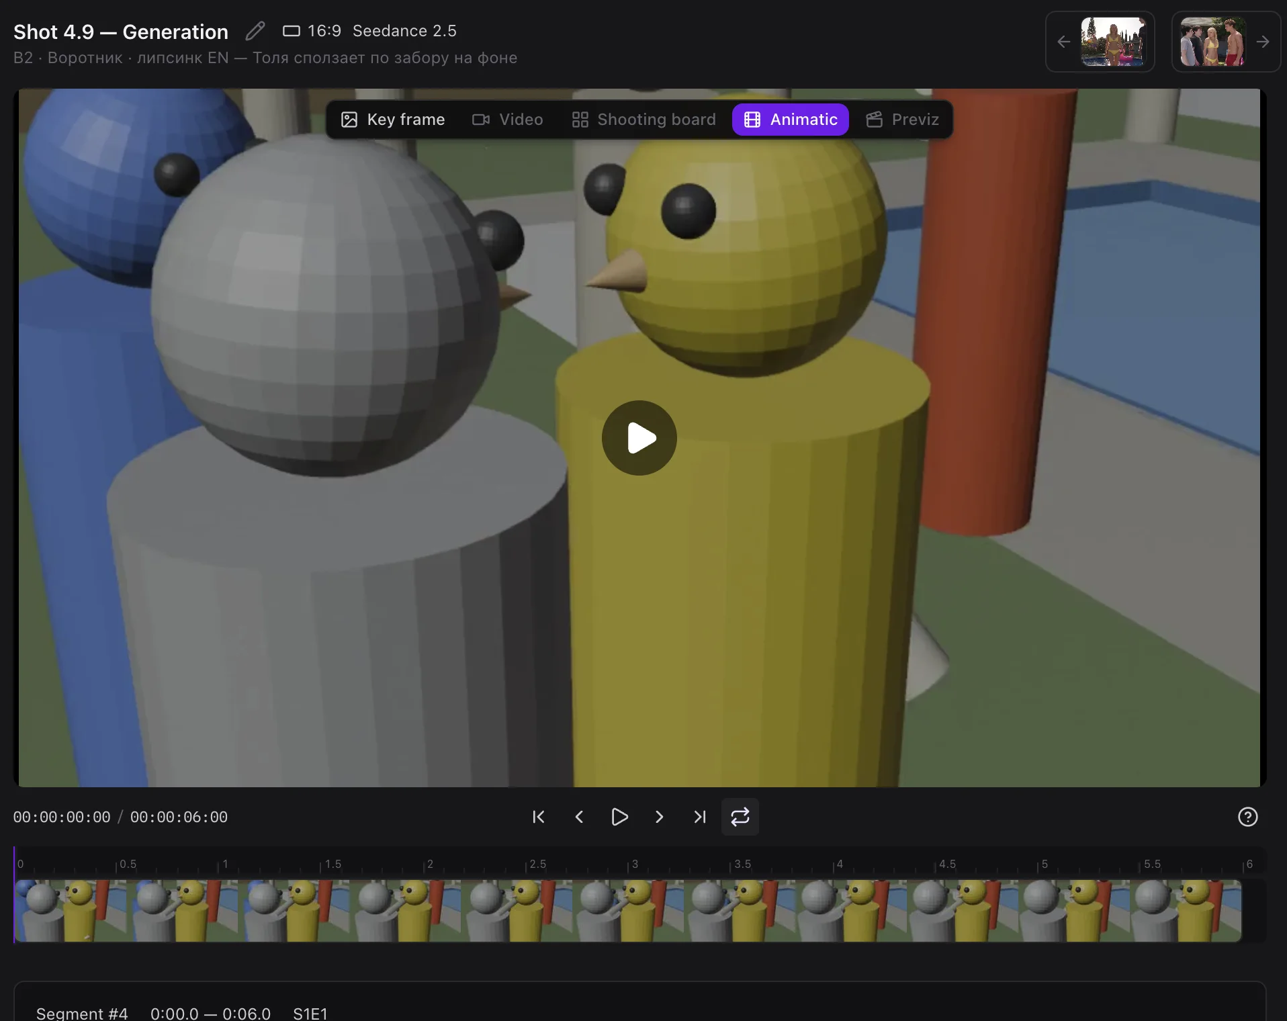Jump to the start of the clip
The image size is (1287, 1021).
pos(539,817)
